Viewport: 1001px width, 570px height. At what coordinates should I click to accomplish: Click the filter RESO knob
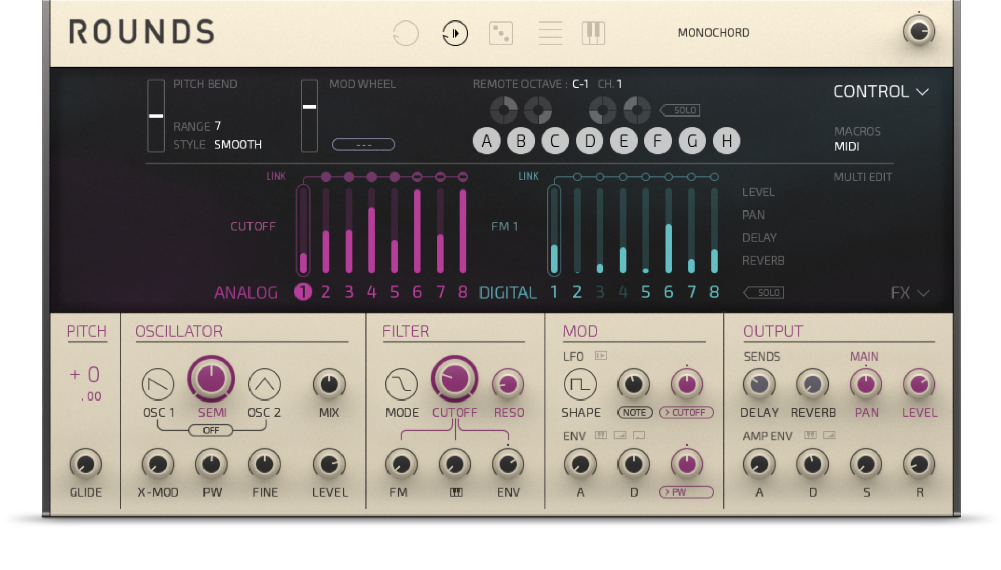[x=508, y=384]
